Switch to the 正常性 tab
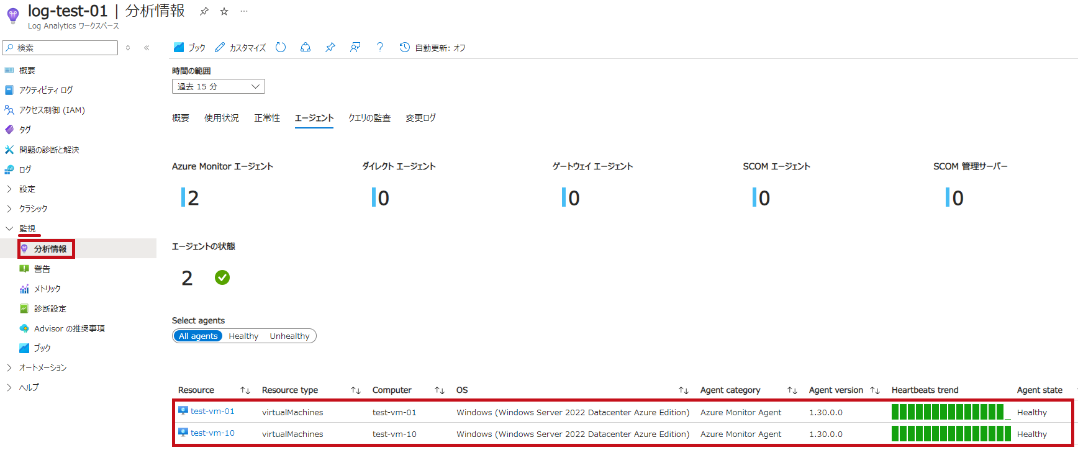Image resolution: width=1078 pixels, height=450 pixels. coord(267,118)
